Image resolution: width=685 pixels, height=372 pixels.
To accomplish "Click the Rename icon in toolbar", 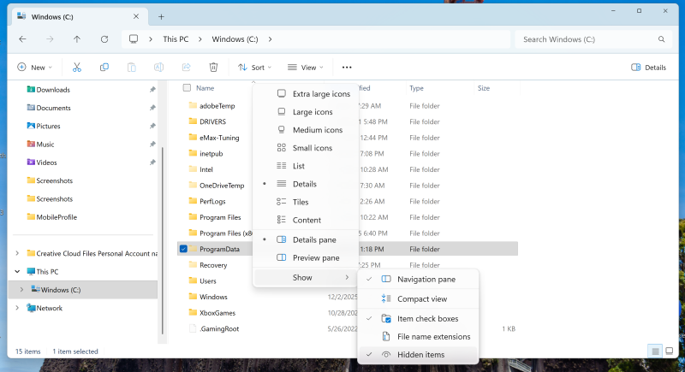I will (158, 68).
